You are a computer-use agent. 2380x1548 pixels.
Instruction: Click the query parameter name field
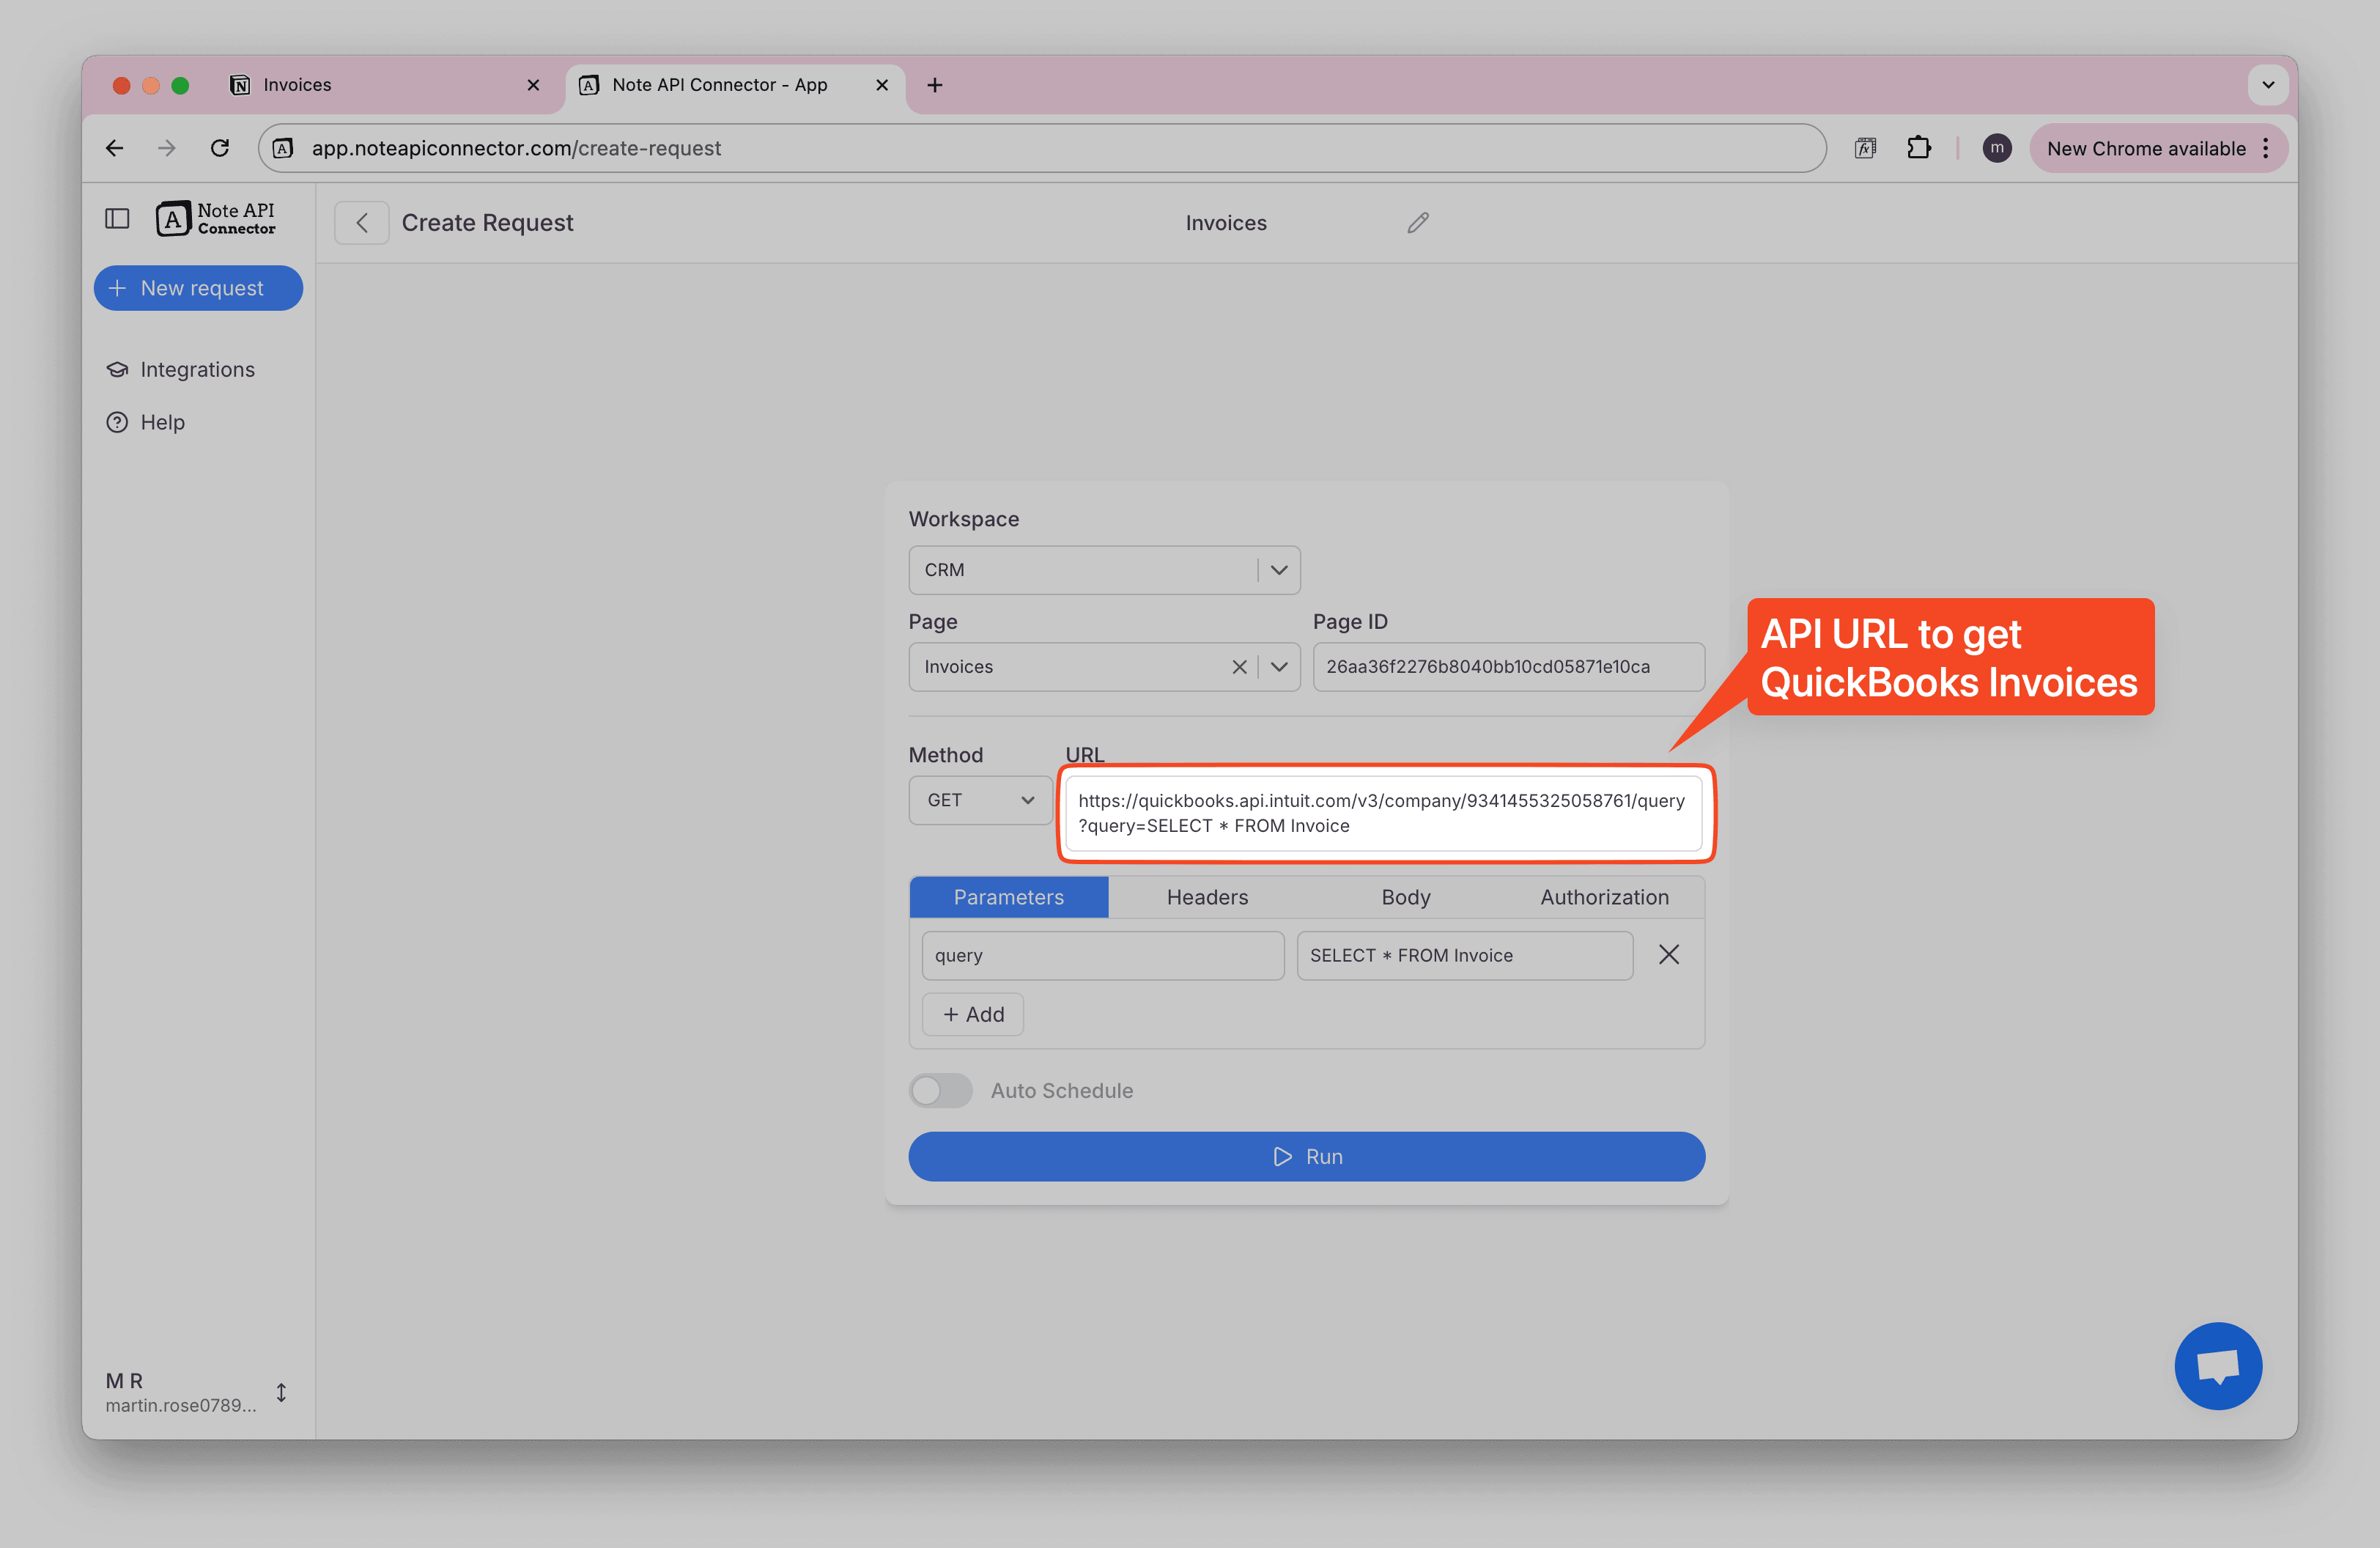(1102, 955)
